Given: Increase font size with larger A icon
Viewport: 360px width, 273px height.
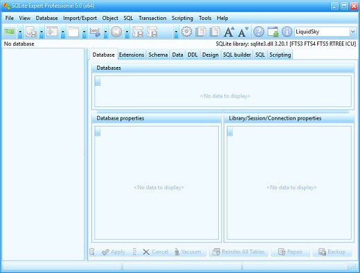Looking at the screenshot, I should (229, 32).
